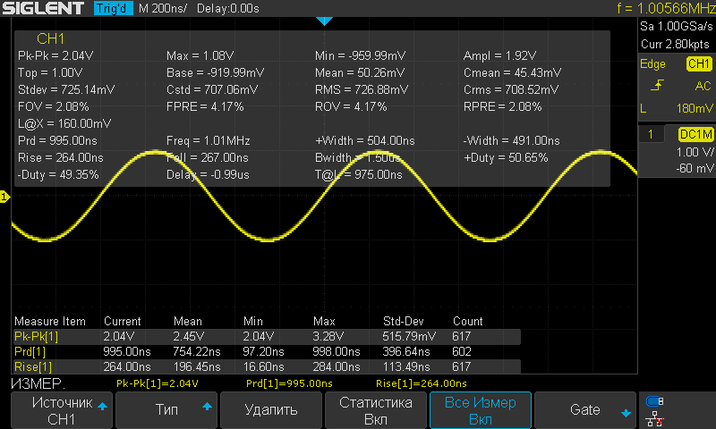Select the Rise[1] statistics row
716x429 pixels.
pyautogui.click(x=267, y=367)
